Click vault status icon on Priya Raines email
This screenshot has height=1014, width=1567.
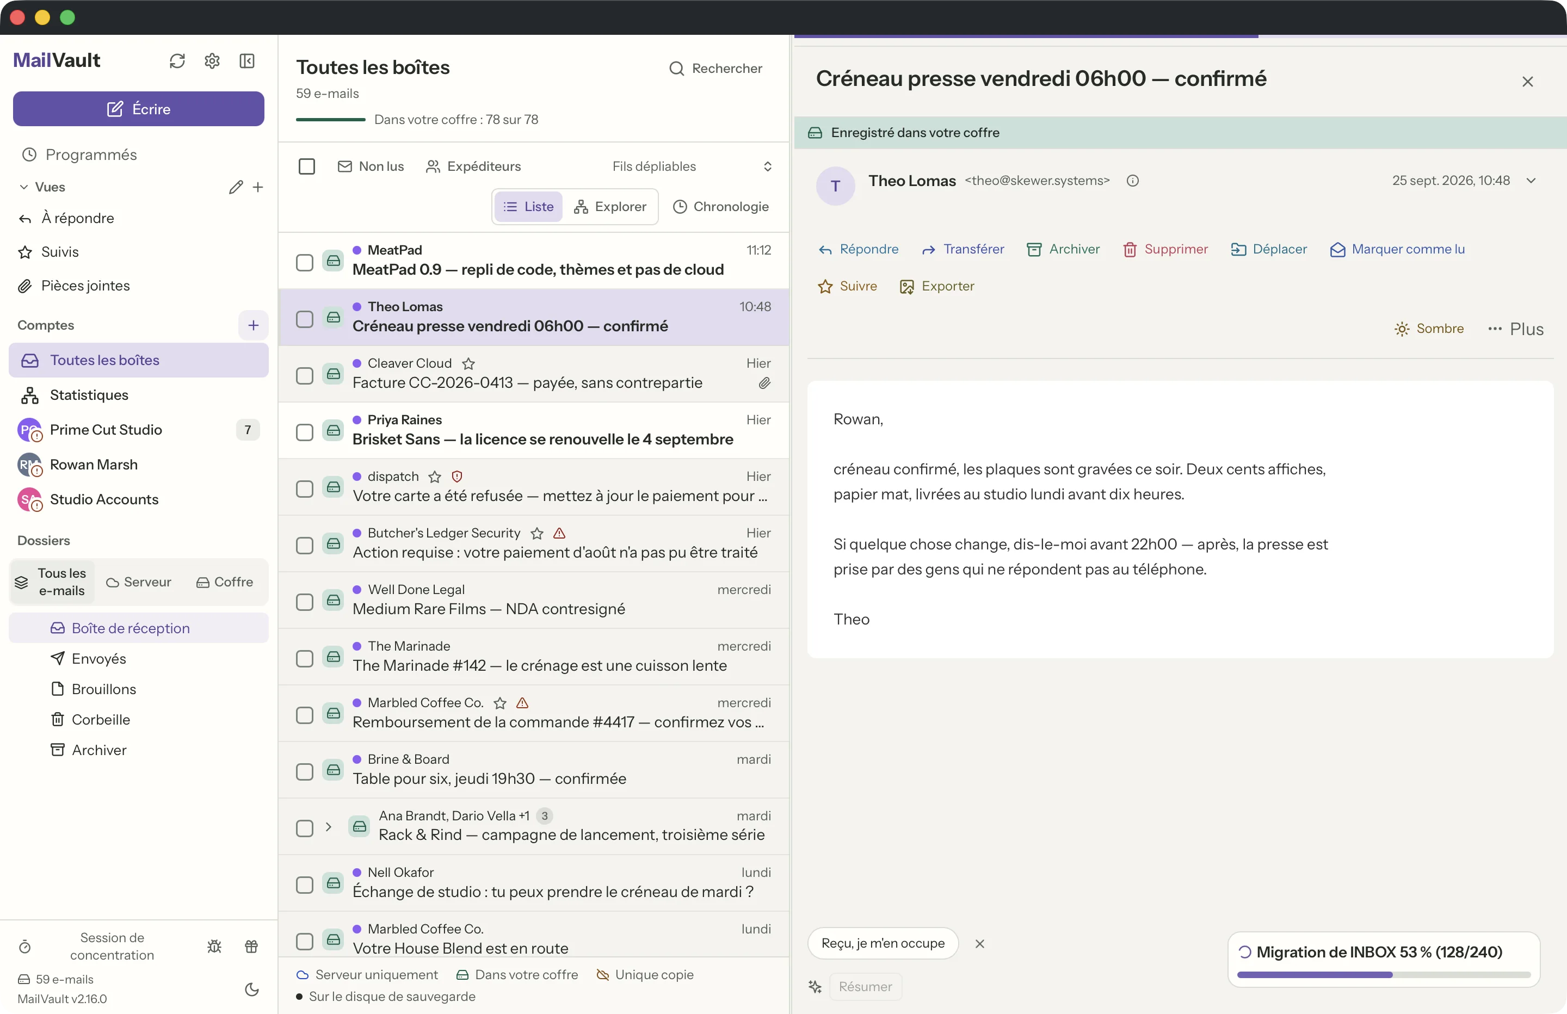coord(334,431)
